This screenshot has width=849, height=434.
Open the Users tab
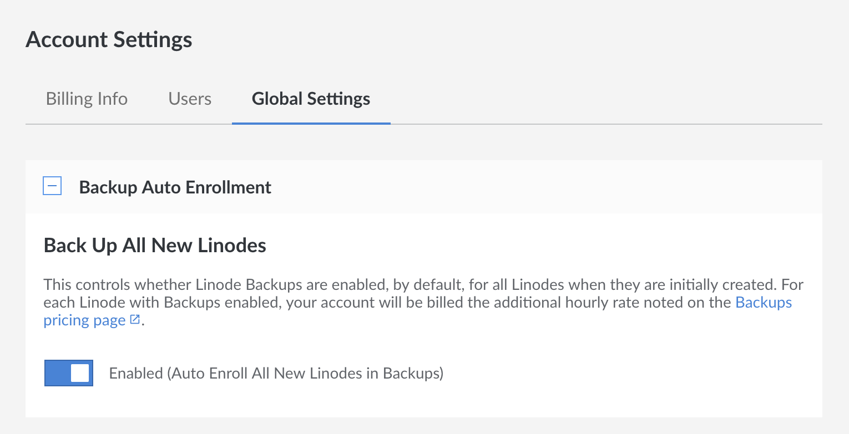(x=190, y=99)
